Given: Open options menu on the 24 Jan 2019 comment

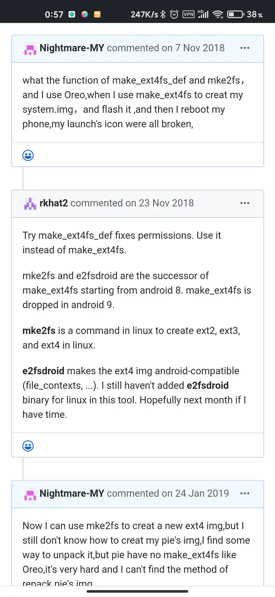Looking at the screenshot, I should point(245,493).
